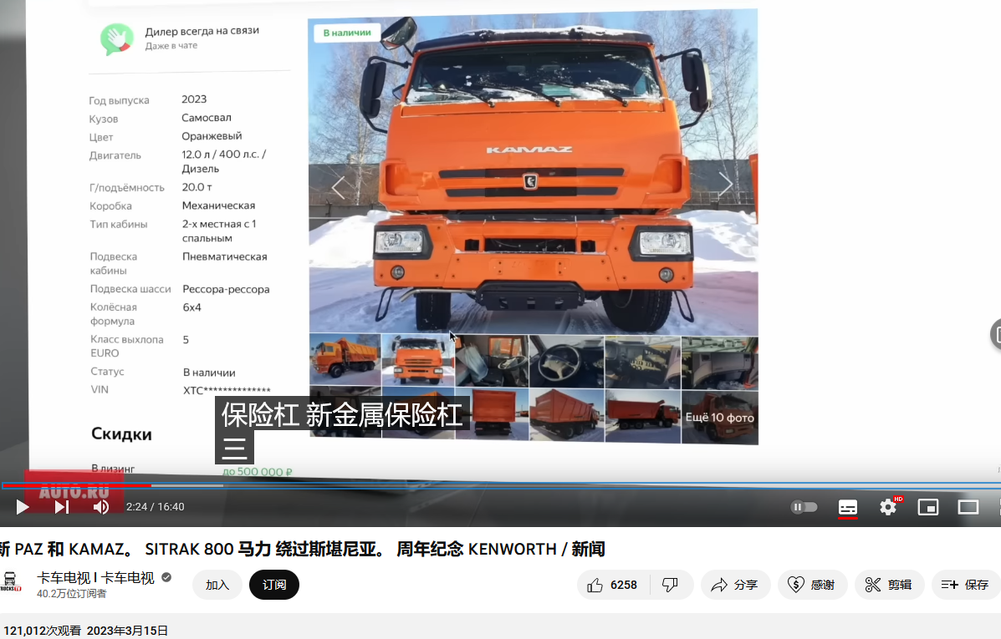Click the 2:24 / 16:40 time display
Image resolution: width=1001 pixels, height=639 pixels.
click(156, 507)
